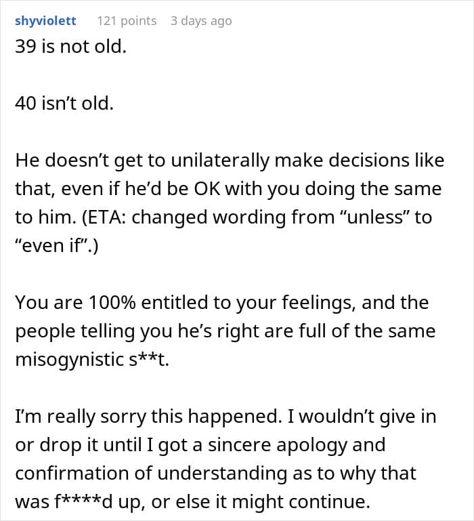Click the 121 points score
The height and width of the screenshot is (521, 474).
127,21
